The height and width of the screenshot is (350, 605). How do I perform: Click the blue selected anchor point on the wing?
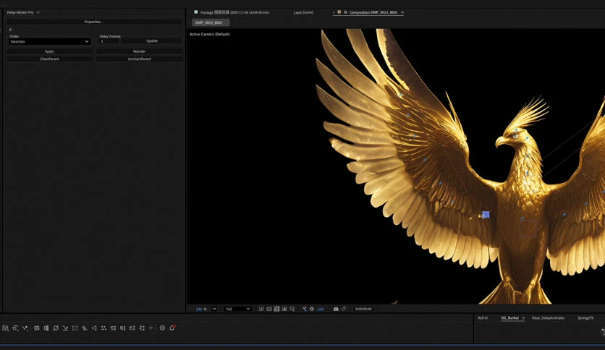[x=486, y=215]
